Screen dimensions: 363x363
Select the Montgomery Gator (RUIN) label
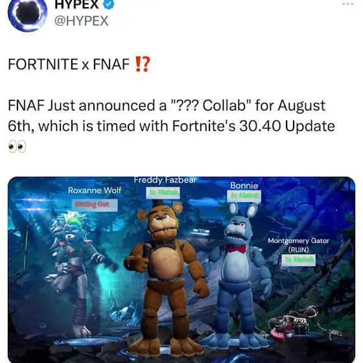[x=298, y=245]
